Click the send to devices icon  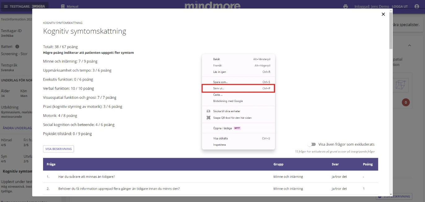point(208,111)
